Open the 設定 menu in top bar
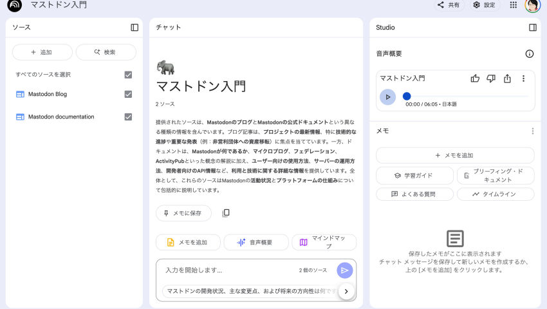Viewport: 547px width, 309px height. pyautogui.click(x=485, y=5)
